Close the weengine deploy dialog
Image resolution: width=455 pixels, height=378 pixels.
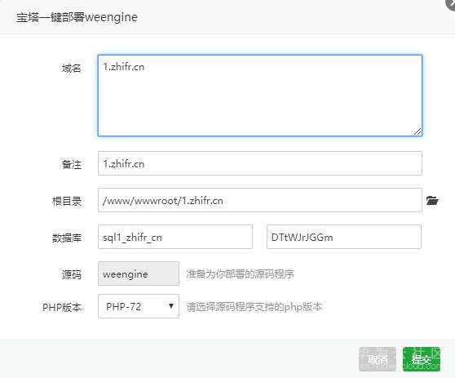(x=451, y=3)
